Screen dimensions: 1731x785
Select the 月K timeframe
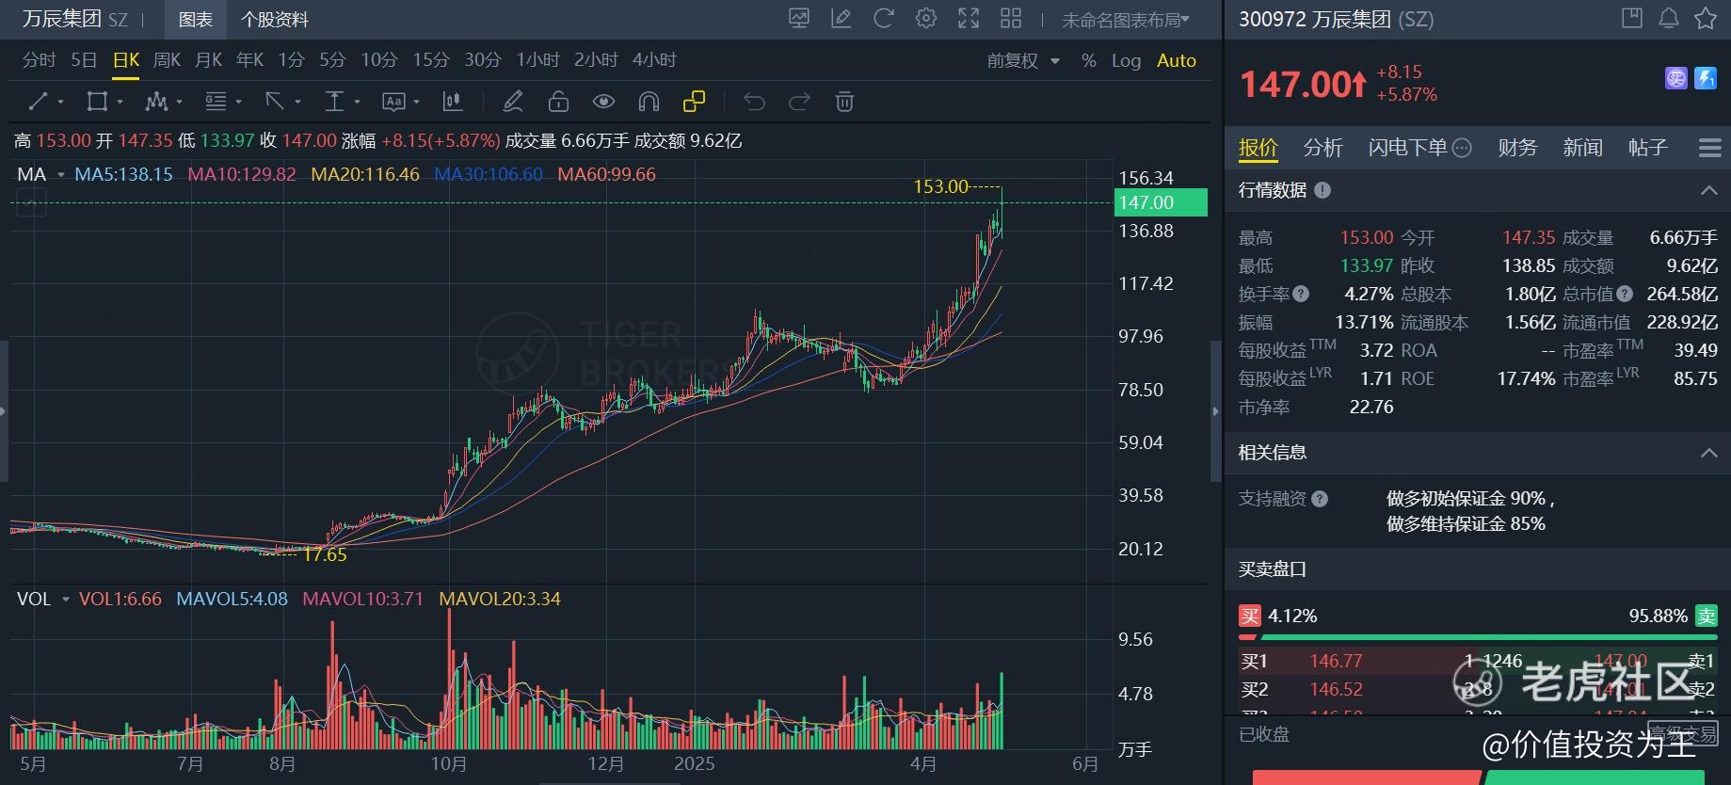208,60
